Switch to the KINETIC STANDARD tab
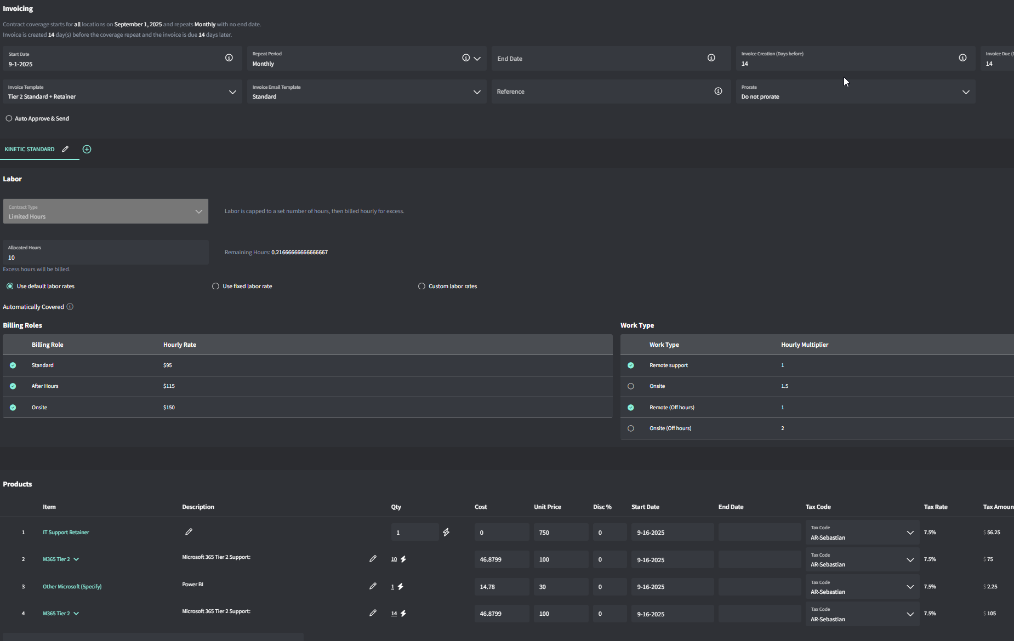Image resolution: width=1014 pixels, height=641 pixels. [x=30, y=149]
